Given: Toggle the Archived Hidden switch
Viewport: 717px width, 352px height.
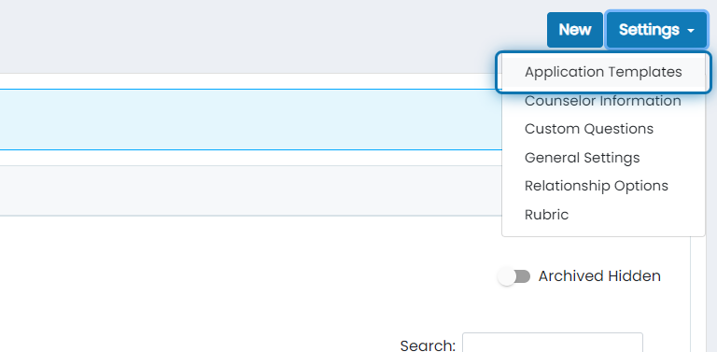Looking at the screenshot, I should [514, 276].
